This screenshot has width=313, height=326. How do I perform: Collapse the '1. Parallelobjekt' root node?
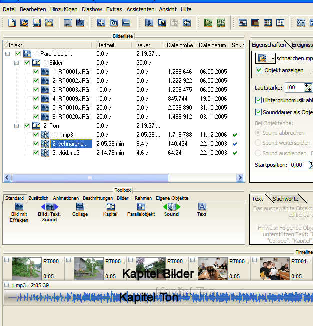point(7,54)
